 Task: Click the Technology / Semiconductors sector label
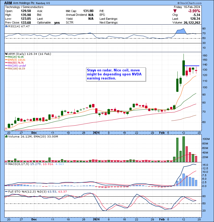(24, 7)
